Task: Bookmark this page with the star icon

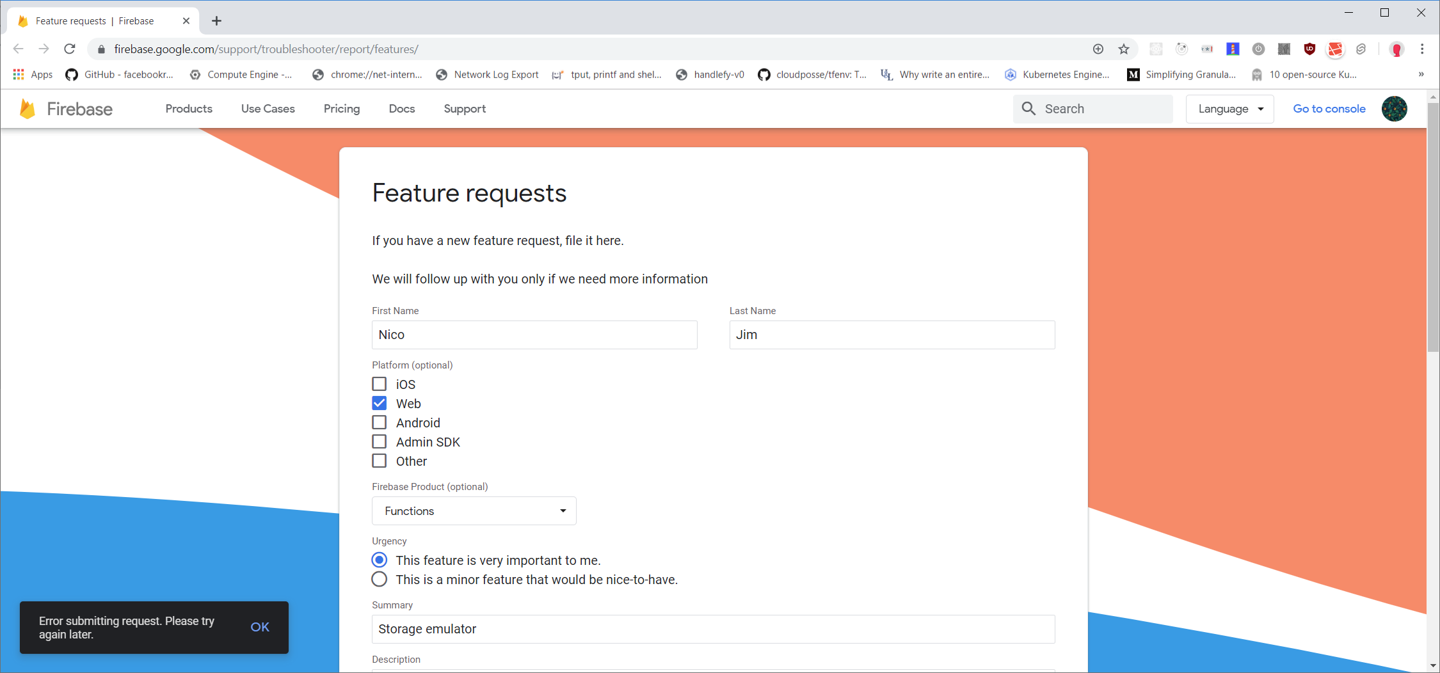Action: tap(1124, 49)
